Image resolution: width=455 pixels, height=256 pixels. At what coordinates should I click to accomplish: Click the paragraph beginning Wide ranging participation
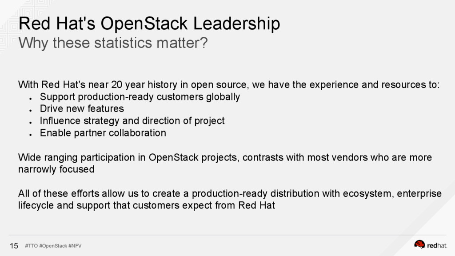[x=225, y=163]
